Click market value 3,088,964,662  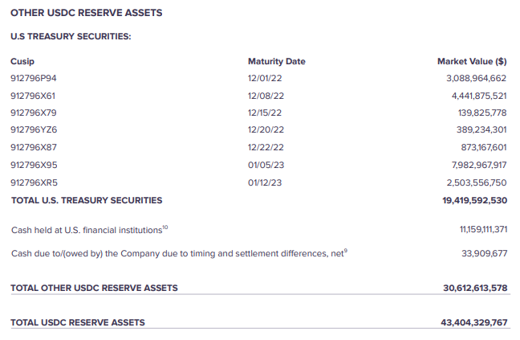(476, 79)
